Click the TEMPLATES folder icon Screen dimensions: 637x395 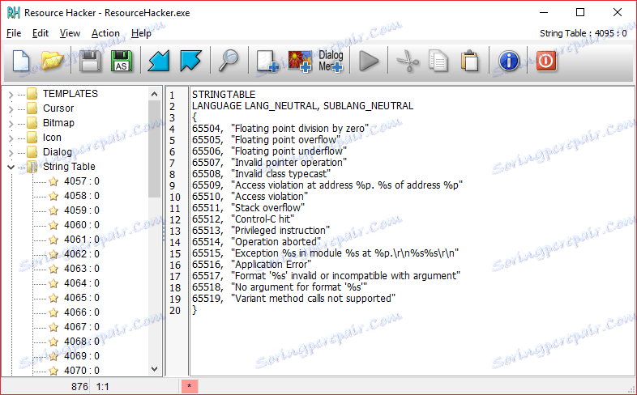tap(32, 94)
